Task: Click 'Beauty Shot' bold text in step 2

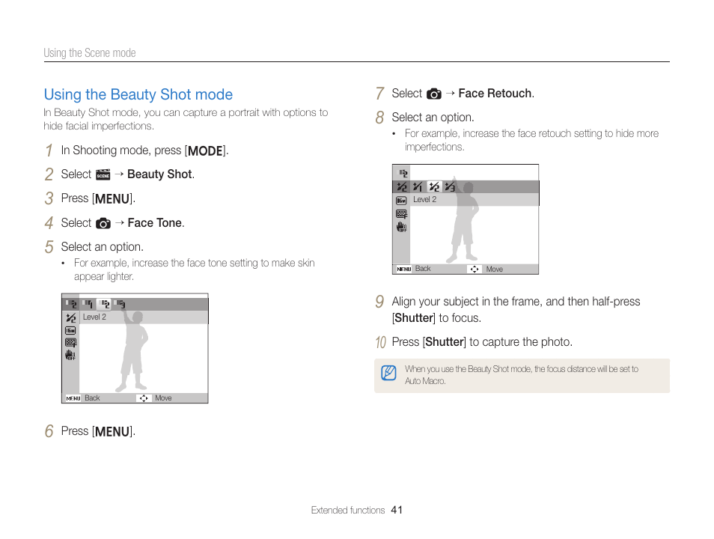Action: coord(159,174)
